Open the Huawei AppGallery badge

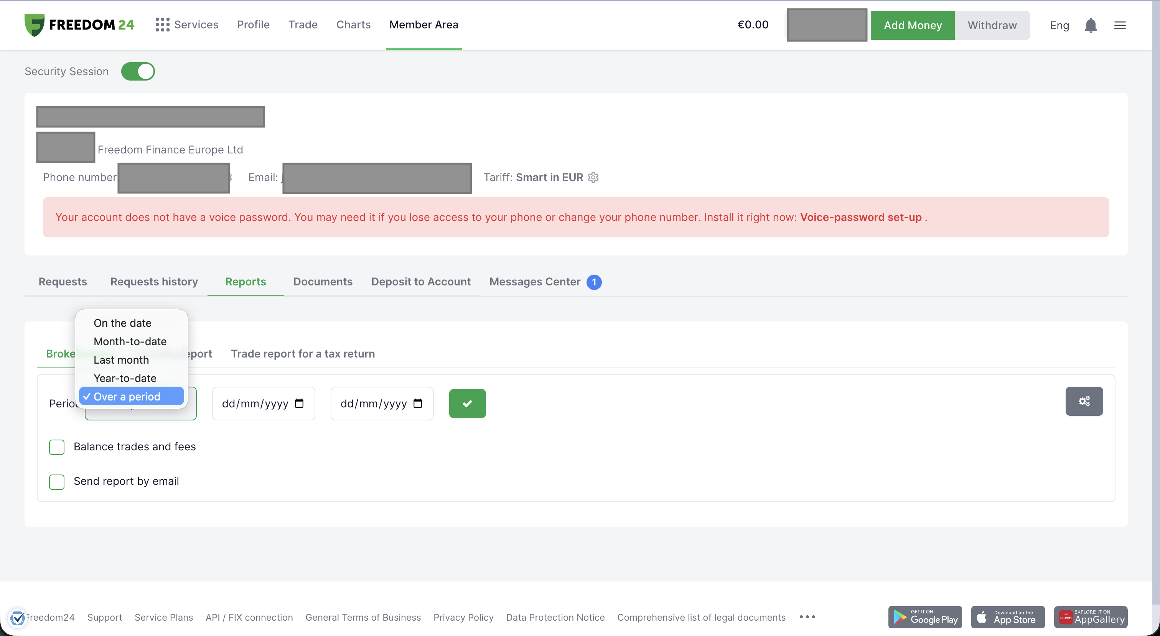click(x=1090, y=617)
